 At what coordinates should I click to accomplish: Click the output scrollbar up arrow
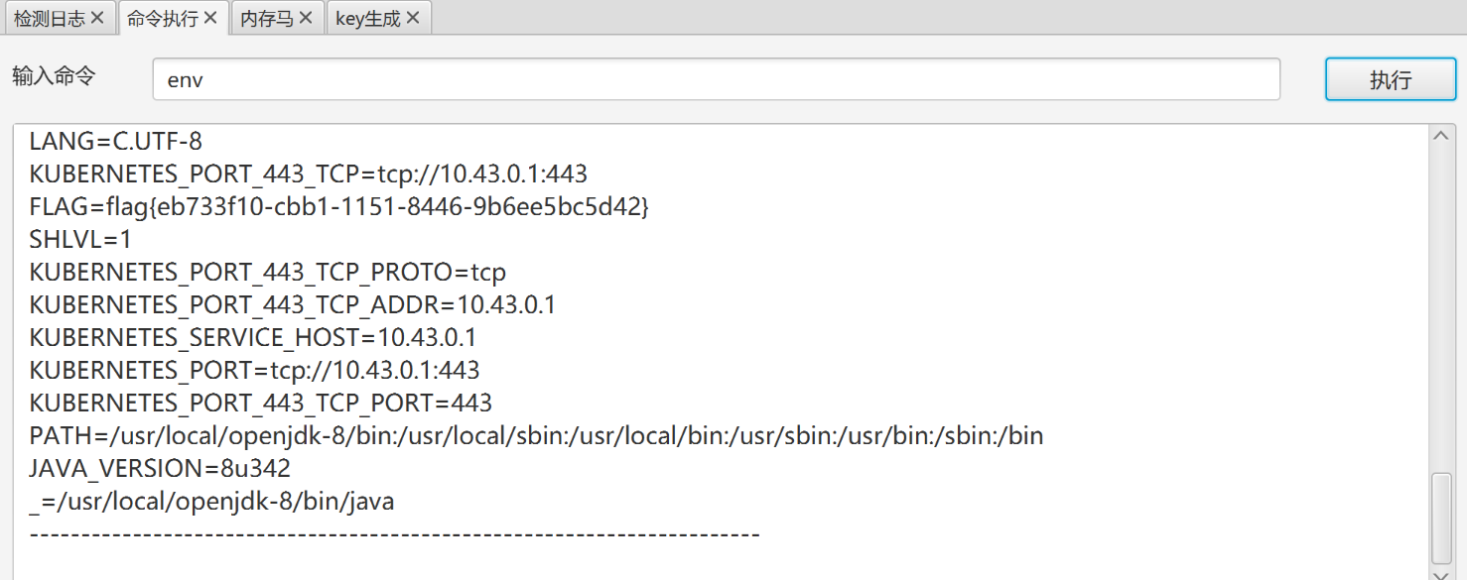coord(1442,136)
